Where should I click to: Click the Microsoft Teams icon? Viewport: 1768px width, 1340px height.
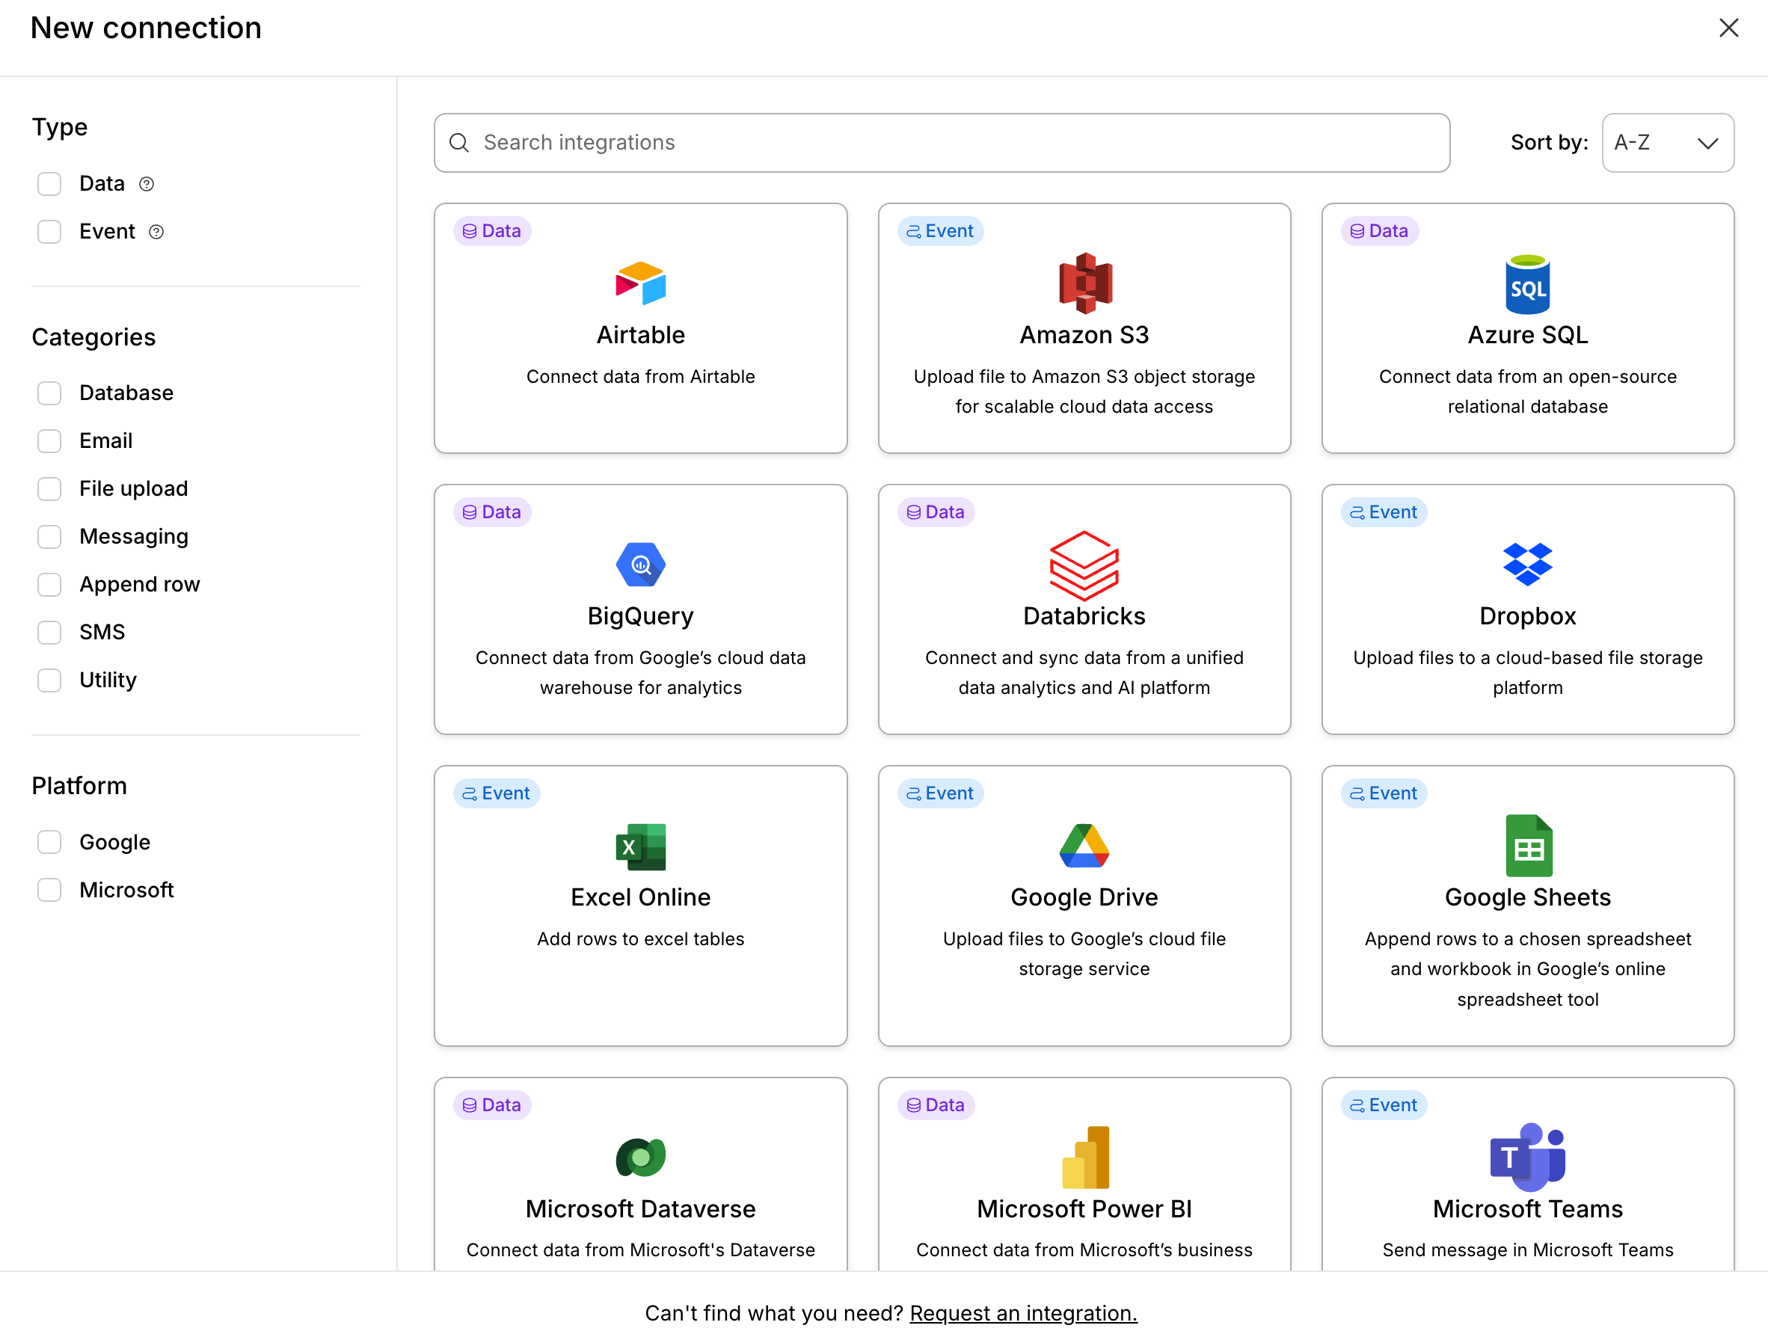pyautogui.click(x=1526, y=1156)
